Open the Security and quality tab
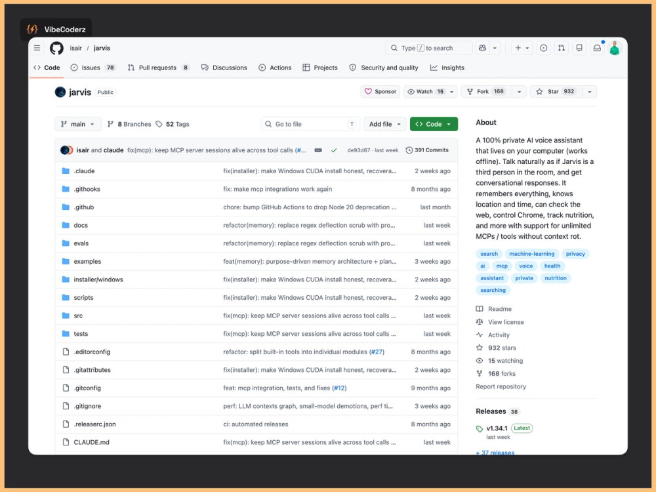Screen dimensions: 656x492 [x=384, y=68]
